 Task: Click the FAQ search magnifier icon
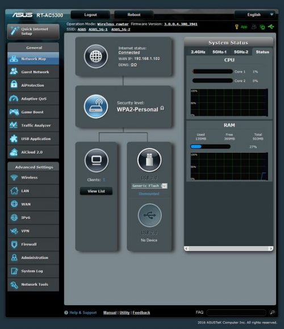pyautogui.click(x=273, y=312)
